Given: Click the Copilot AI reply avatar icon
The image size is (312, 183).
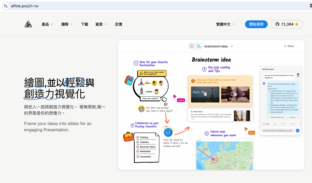Looking at the screenshot, I should pyautogui.click(x=264, y=83).
